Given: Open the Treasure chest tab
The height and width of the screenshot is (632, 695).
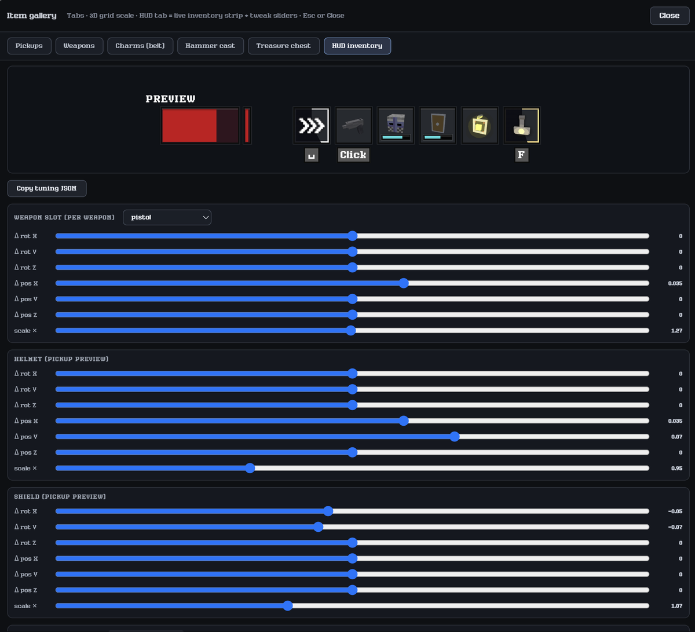Looking at the screenshot, I should click(x=283, y=46).
